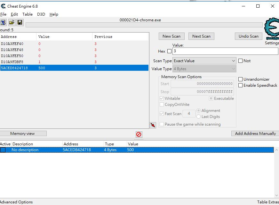Open the Scan Type dropdown
The image size is (279, 205).
click(204, 61)
